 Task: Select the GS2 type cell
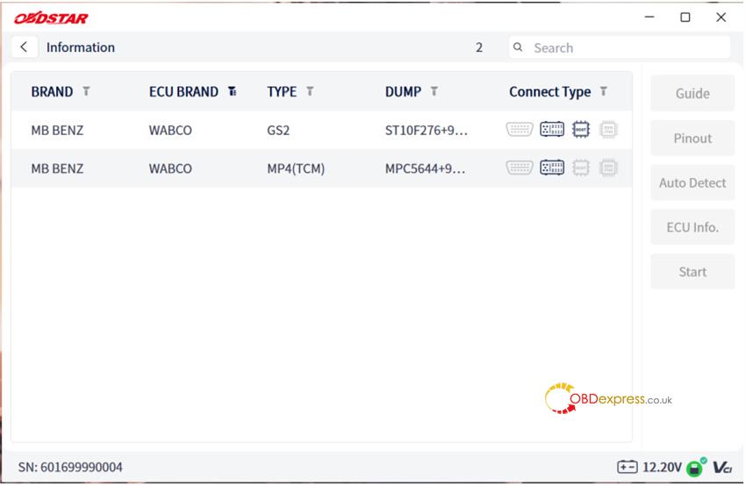(278, 130)
